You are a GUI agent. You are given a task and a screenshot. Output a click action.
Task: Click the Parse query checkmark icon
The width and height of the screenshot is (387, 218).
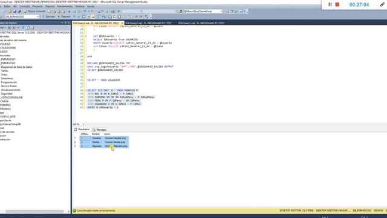pos(79,16)
